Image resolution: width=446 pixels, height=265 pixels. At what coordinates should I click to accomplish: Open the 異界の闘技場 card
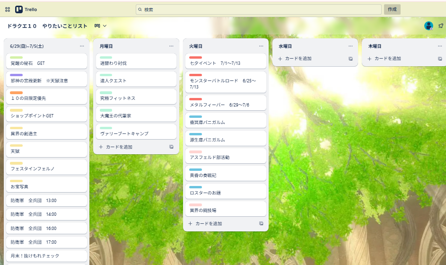[x=226, y=209]
